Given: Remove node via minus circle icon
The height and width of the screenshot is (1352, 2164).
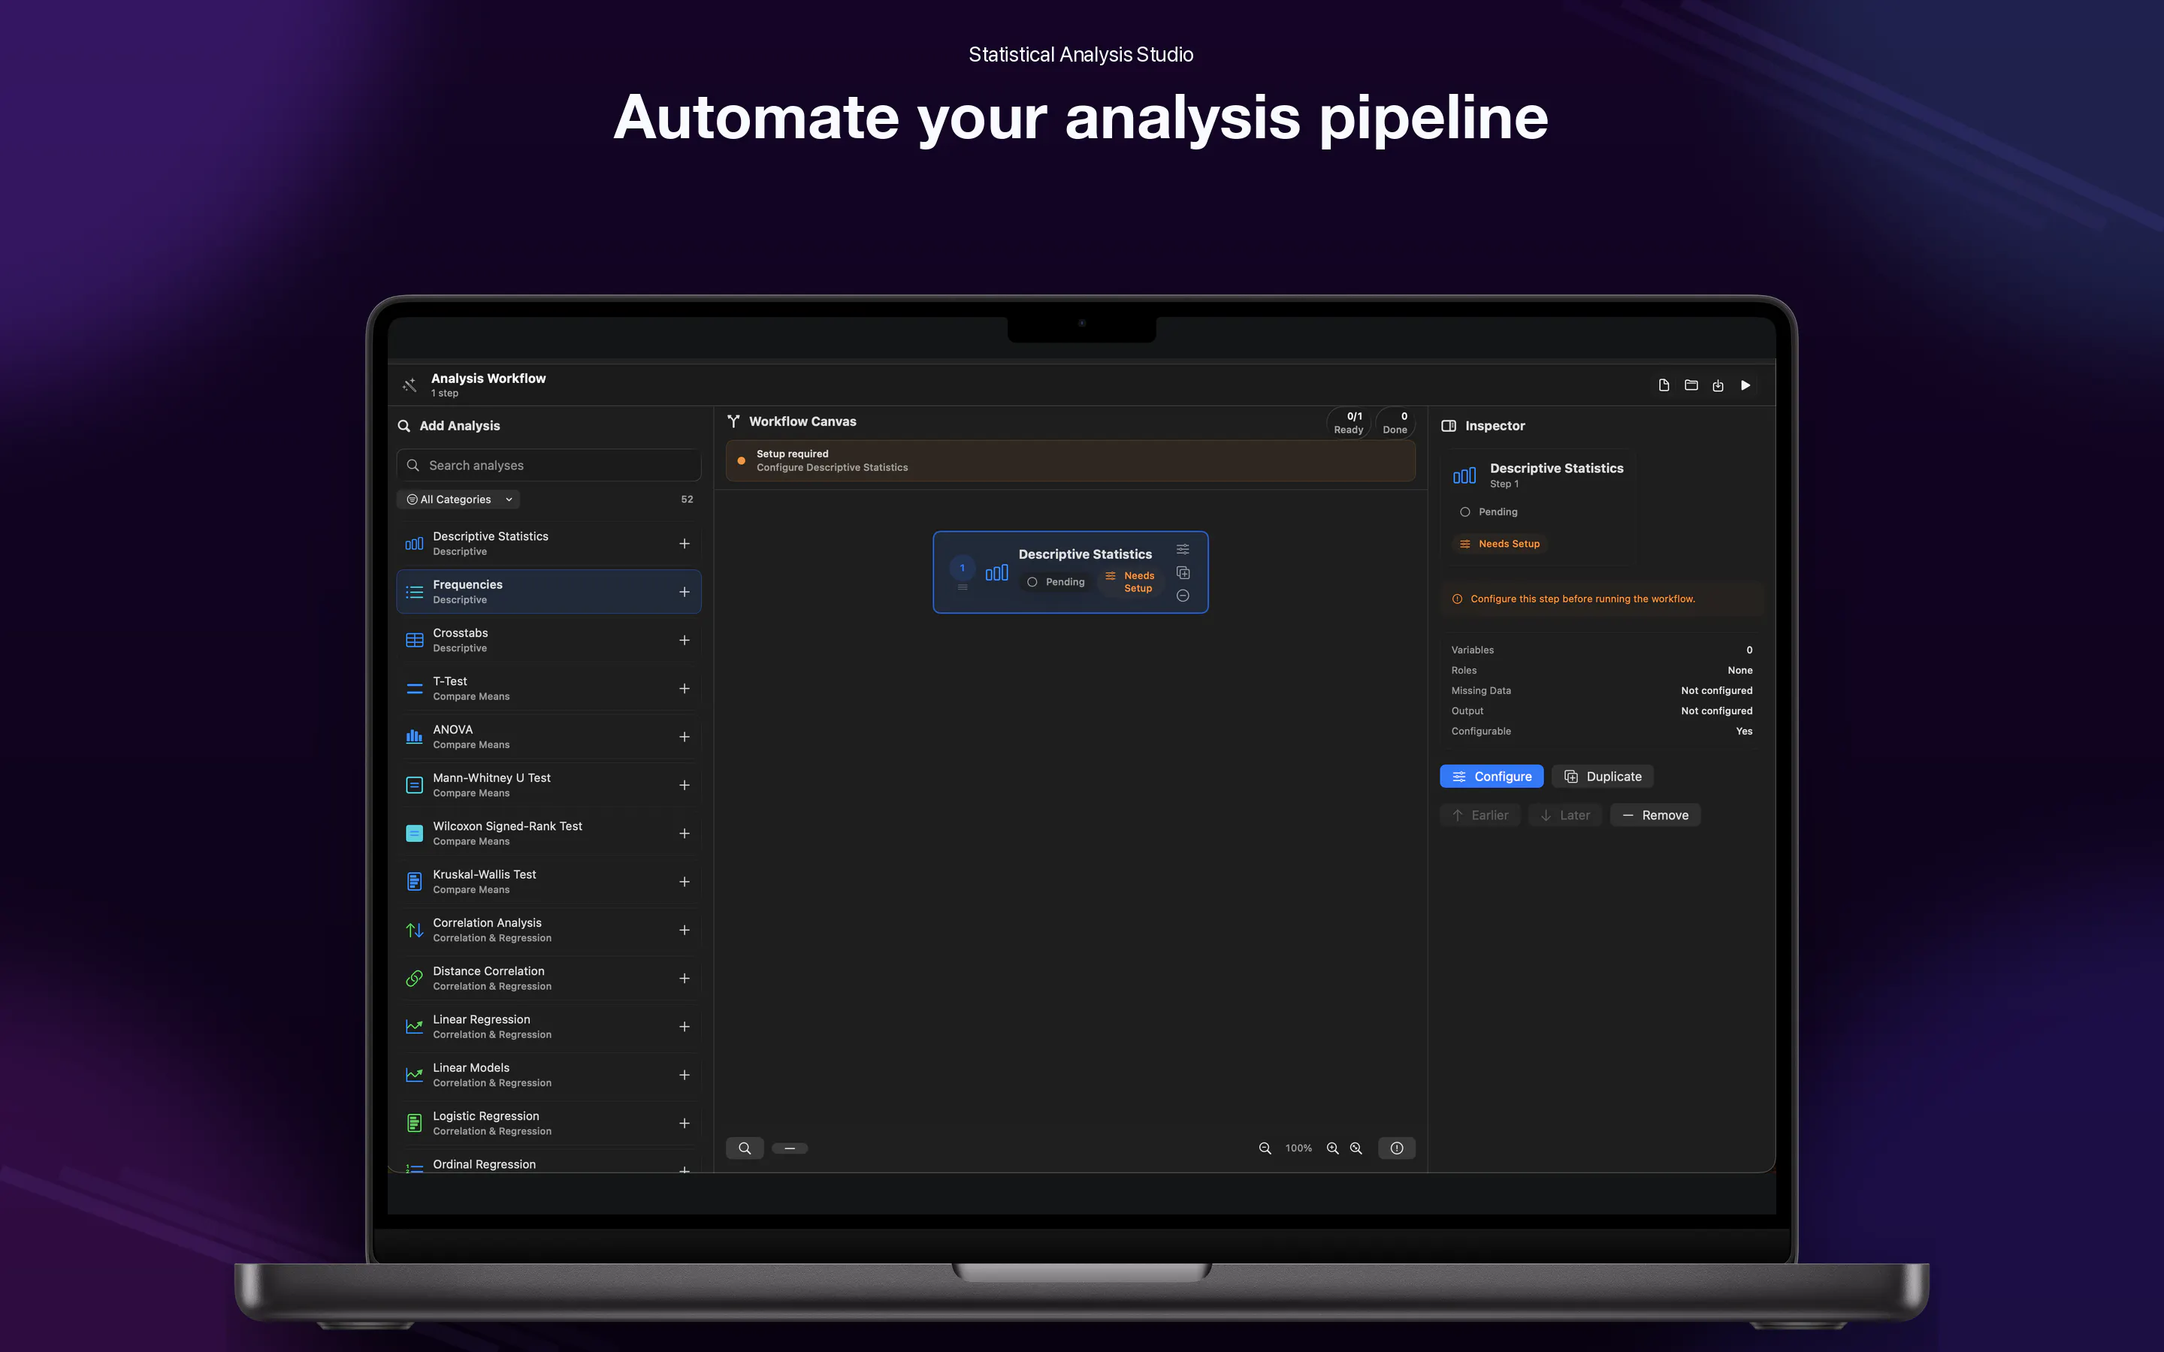Looking at the screenshot, I should point(1182,596).
